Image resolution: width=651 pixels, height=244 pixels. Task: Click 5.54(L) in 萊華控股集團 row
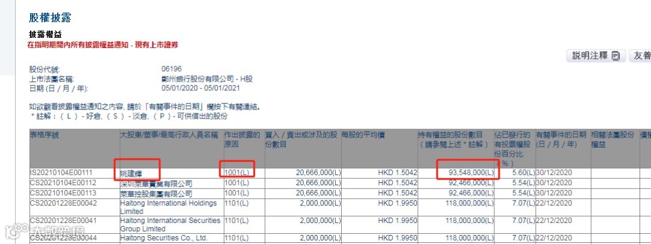[524, 193]
